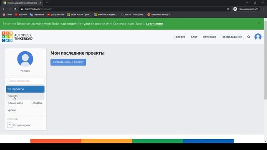Viewport: 267px width, 150px height.
Task: Open the user account avatar menu
Action: [x=258, y=37]
